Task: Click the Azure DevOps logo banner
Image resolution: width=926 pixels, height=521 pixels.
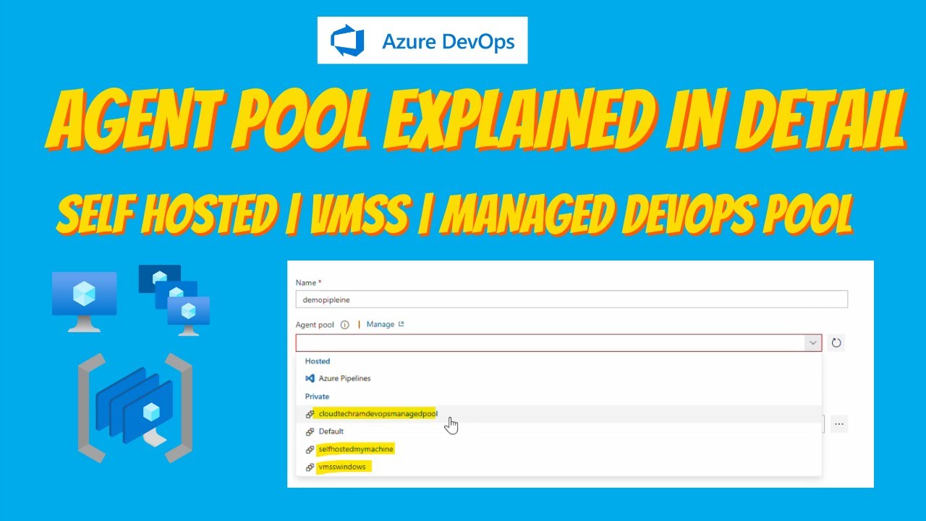Action: 422,41
